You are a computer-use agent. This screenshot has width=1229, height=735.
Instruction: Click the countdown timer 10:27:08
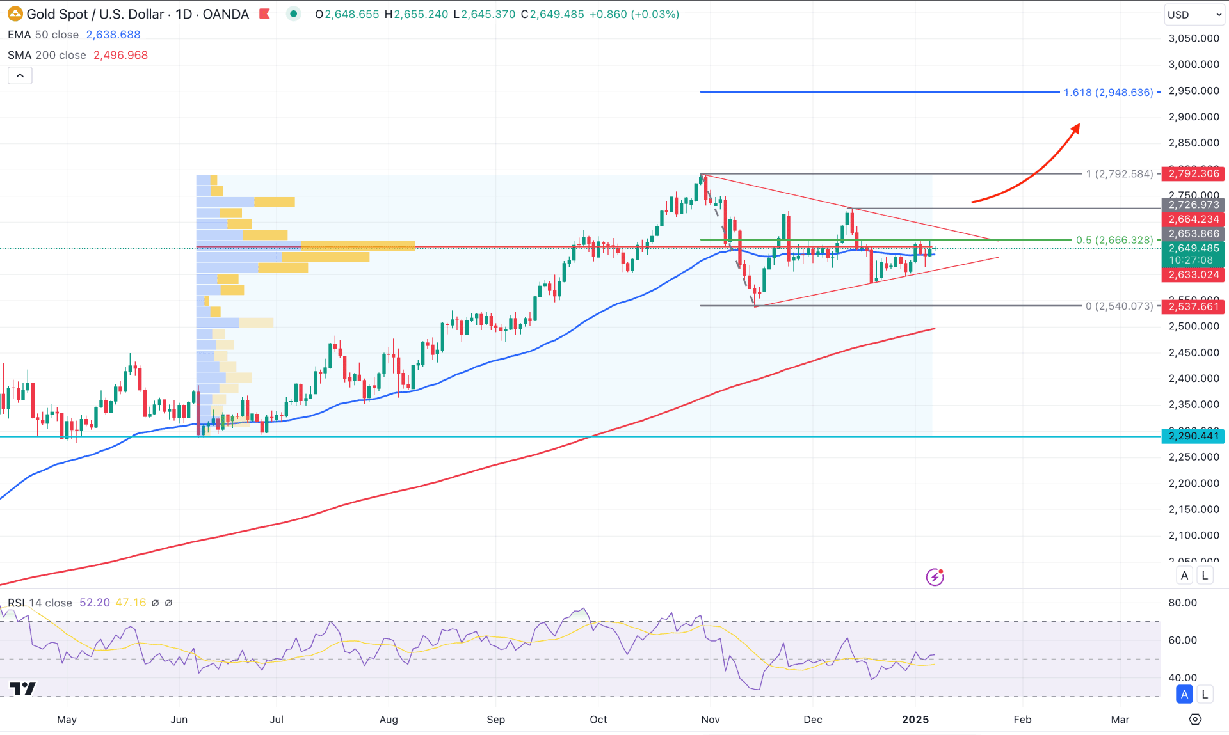click(x=1191, y=260)
